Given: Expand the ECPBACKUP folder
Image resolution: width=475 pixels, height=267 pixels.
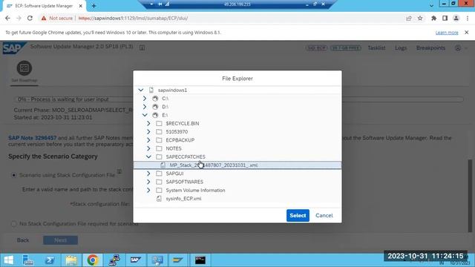Looking at the screenshot, I should pos(148,140).
